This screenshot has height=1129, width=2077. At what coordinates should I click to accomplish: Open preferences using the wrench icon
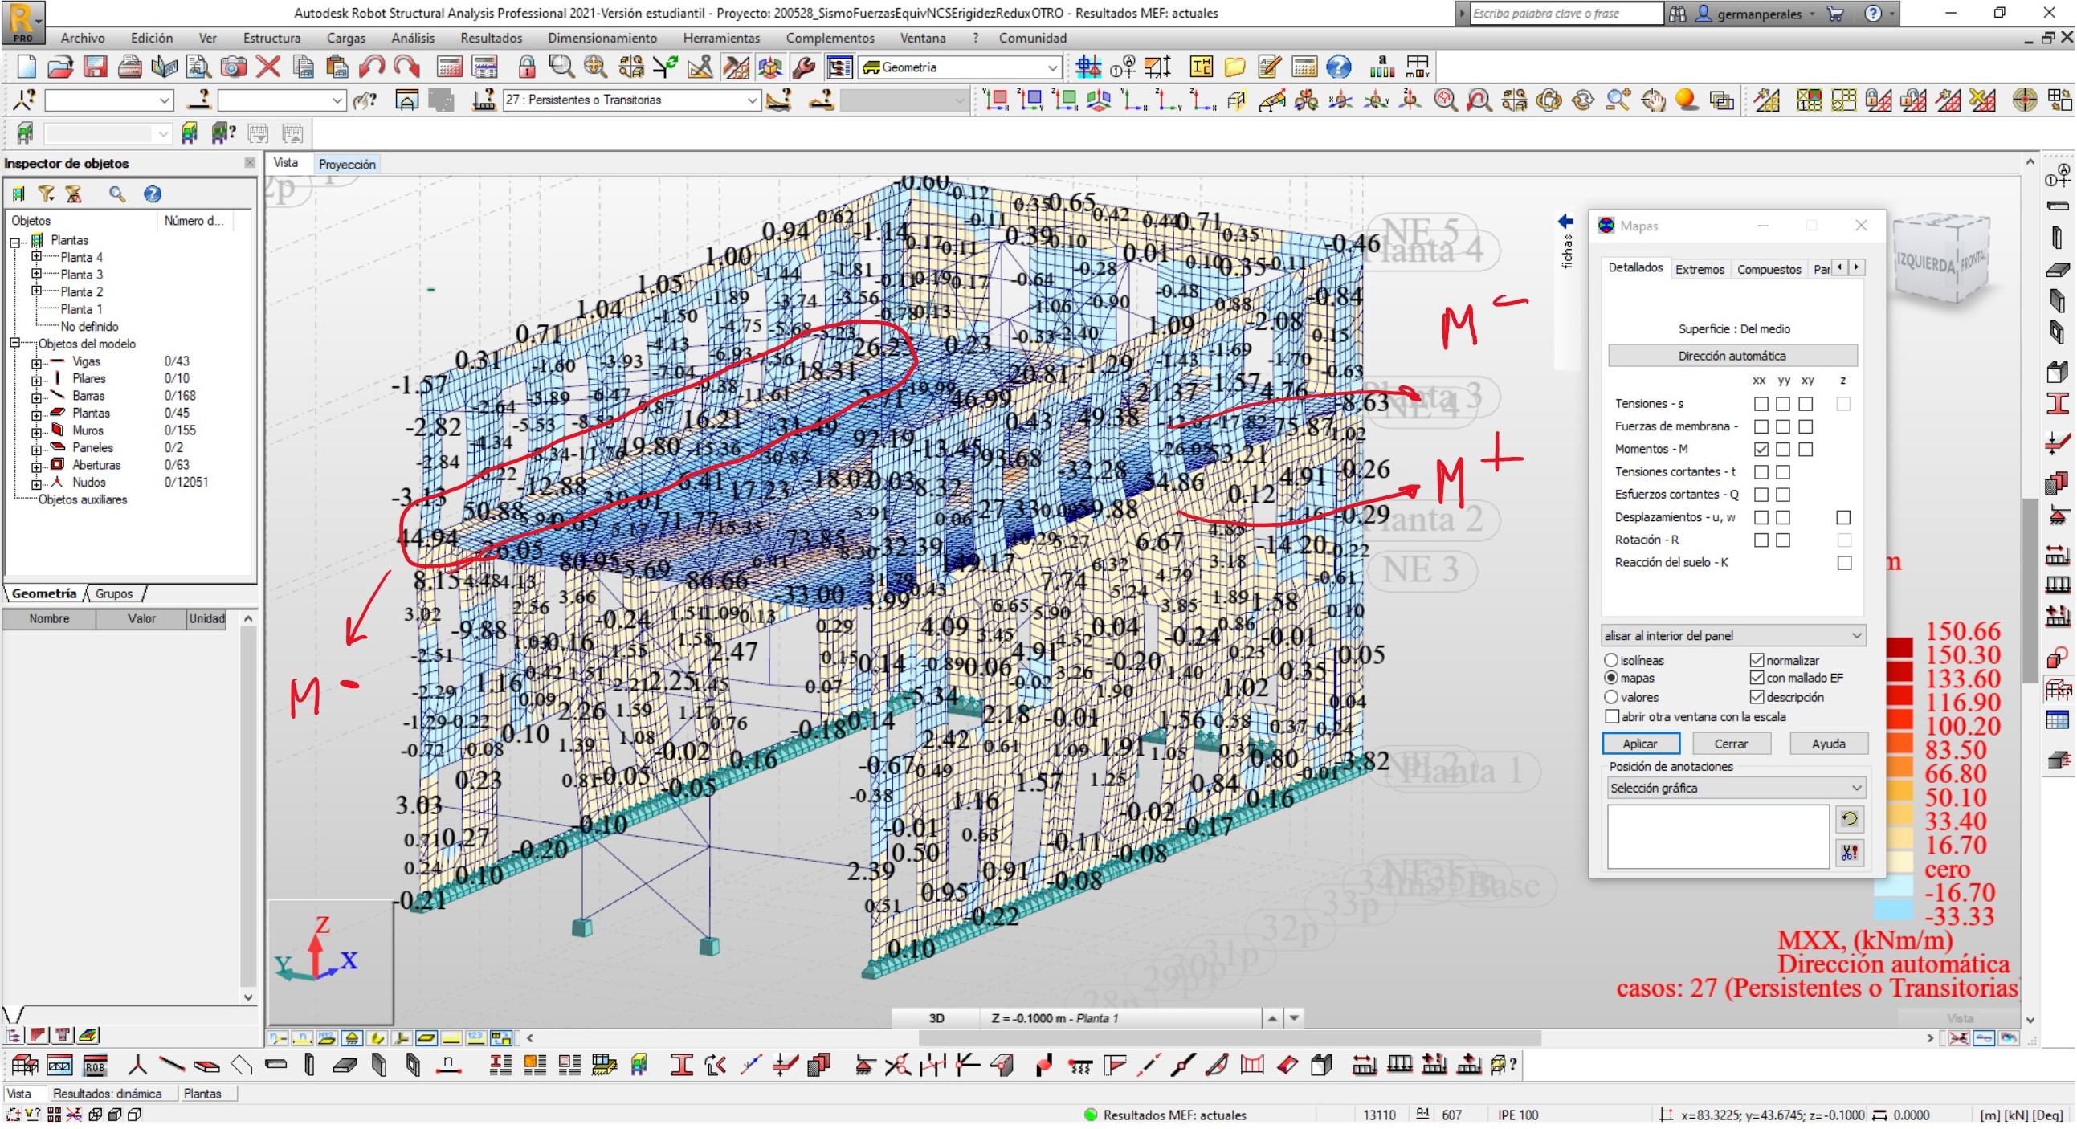(x=803, y=67)
